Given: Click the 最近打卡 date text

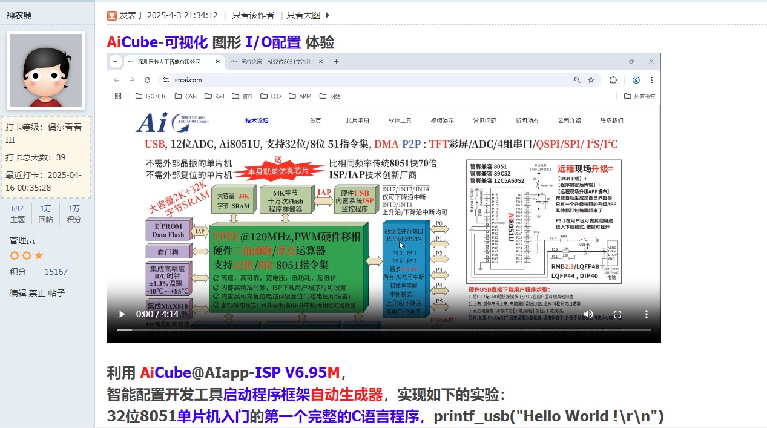Looking at the screenshot, I should pyautogui.click(x=44, y=182).
